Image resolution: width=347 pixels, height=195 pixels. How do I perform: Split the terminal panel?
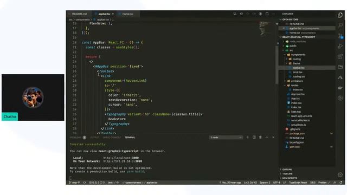pyautogui.click(x=254, y=137)
